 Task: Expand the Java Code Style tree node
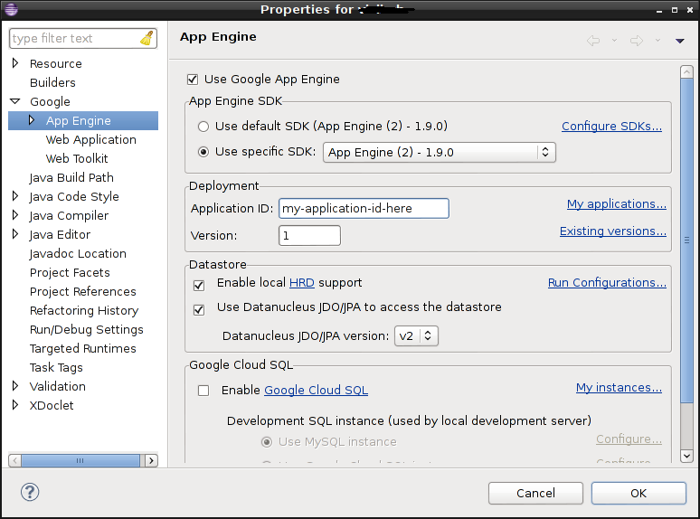pos(15,197)
